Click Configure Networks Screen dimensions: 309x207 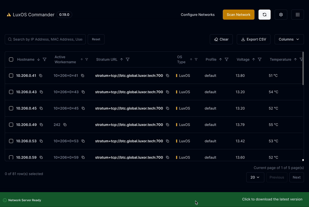coord(198,15)
